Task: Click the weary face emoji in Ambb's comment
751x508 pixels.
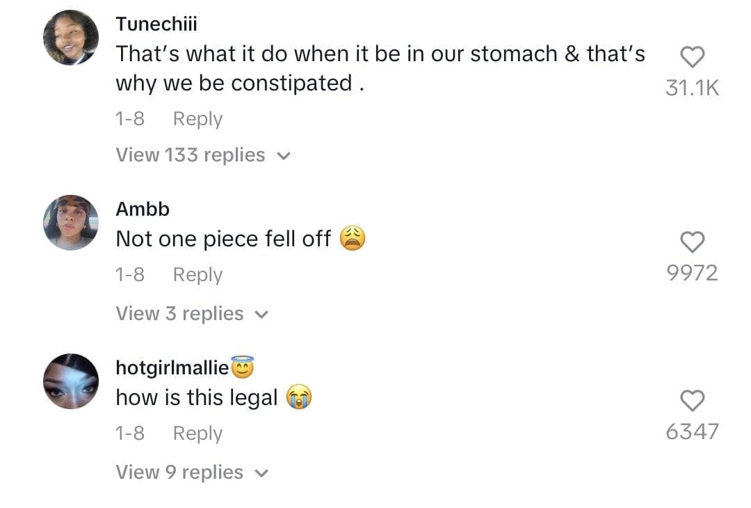Action: pos(353,239)
